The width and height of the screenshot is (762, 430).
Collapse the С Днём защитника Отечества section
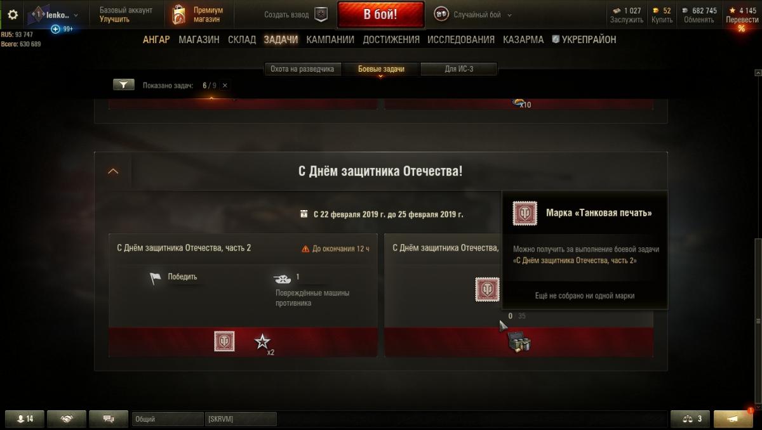[113, 171]
